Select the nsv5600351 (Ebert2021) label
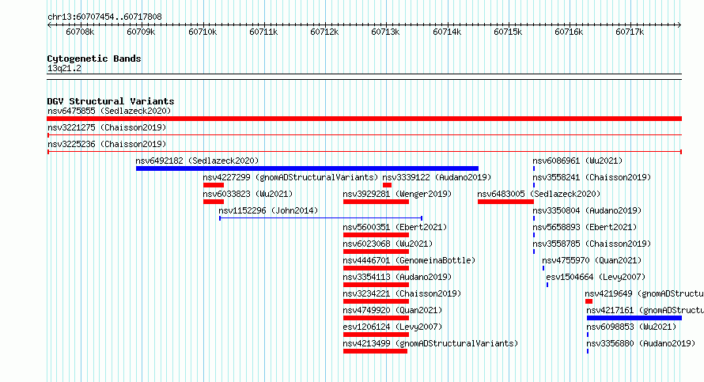Image resolution: width=704 pixels, height=382 pixels. (x=395, y=227)
